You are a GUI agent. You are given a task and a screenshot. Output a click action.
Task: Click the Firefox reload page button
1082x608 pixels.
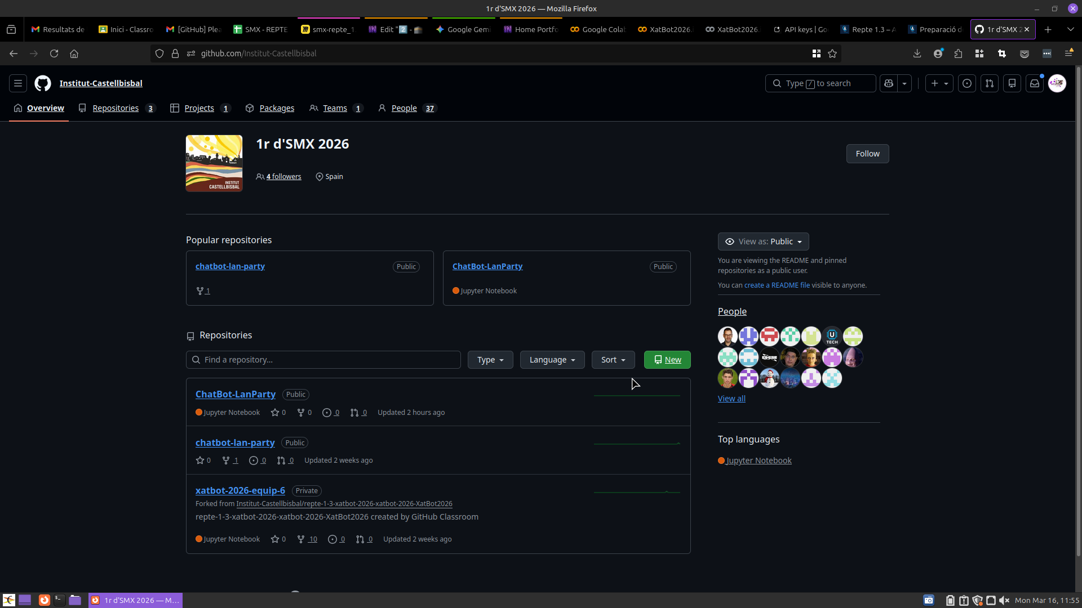pyautogui.click(x=54, y=53)
